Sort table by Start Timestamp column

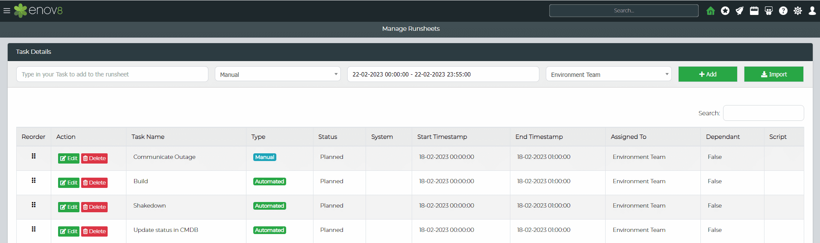click(x=442, y=137)
